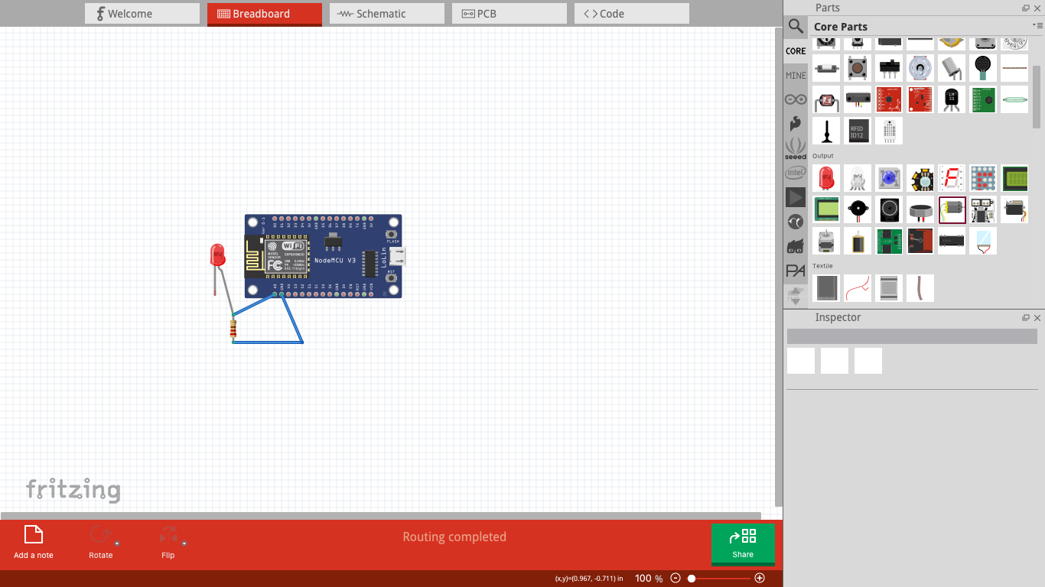
Task: Open the PA parts bin
Action: 796,271
